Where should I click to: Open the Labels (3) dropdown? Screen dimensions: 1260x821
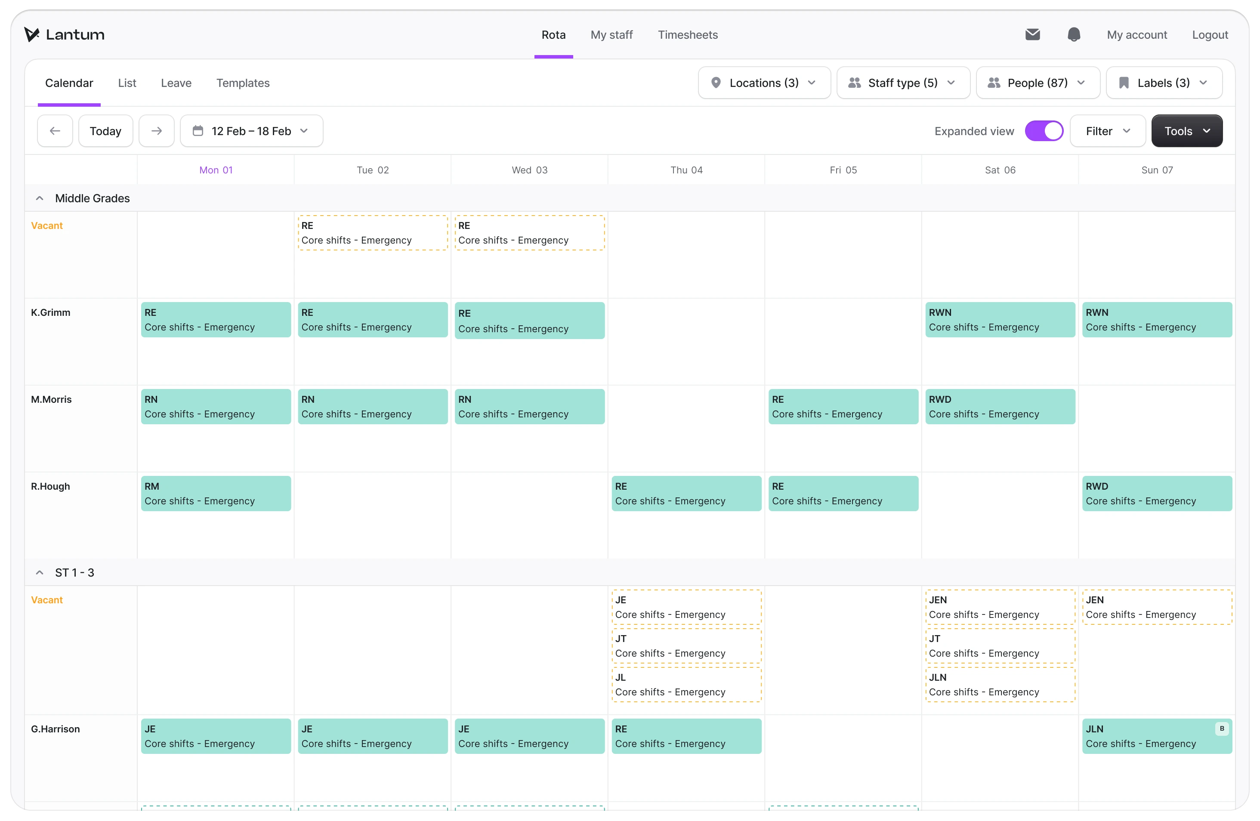pos(1164,83)
